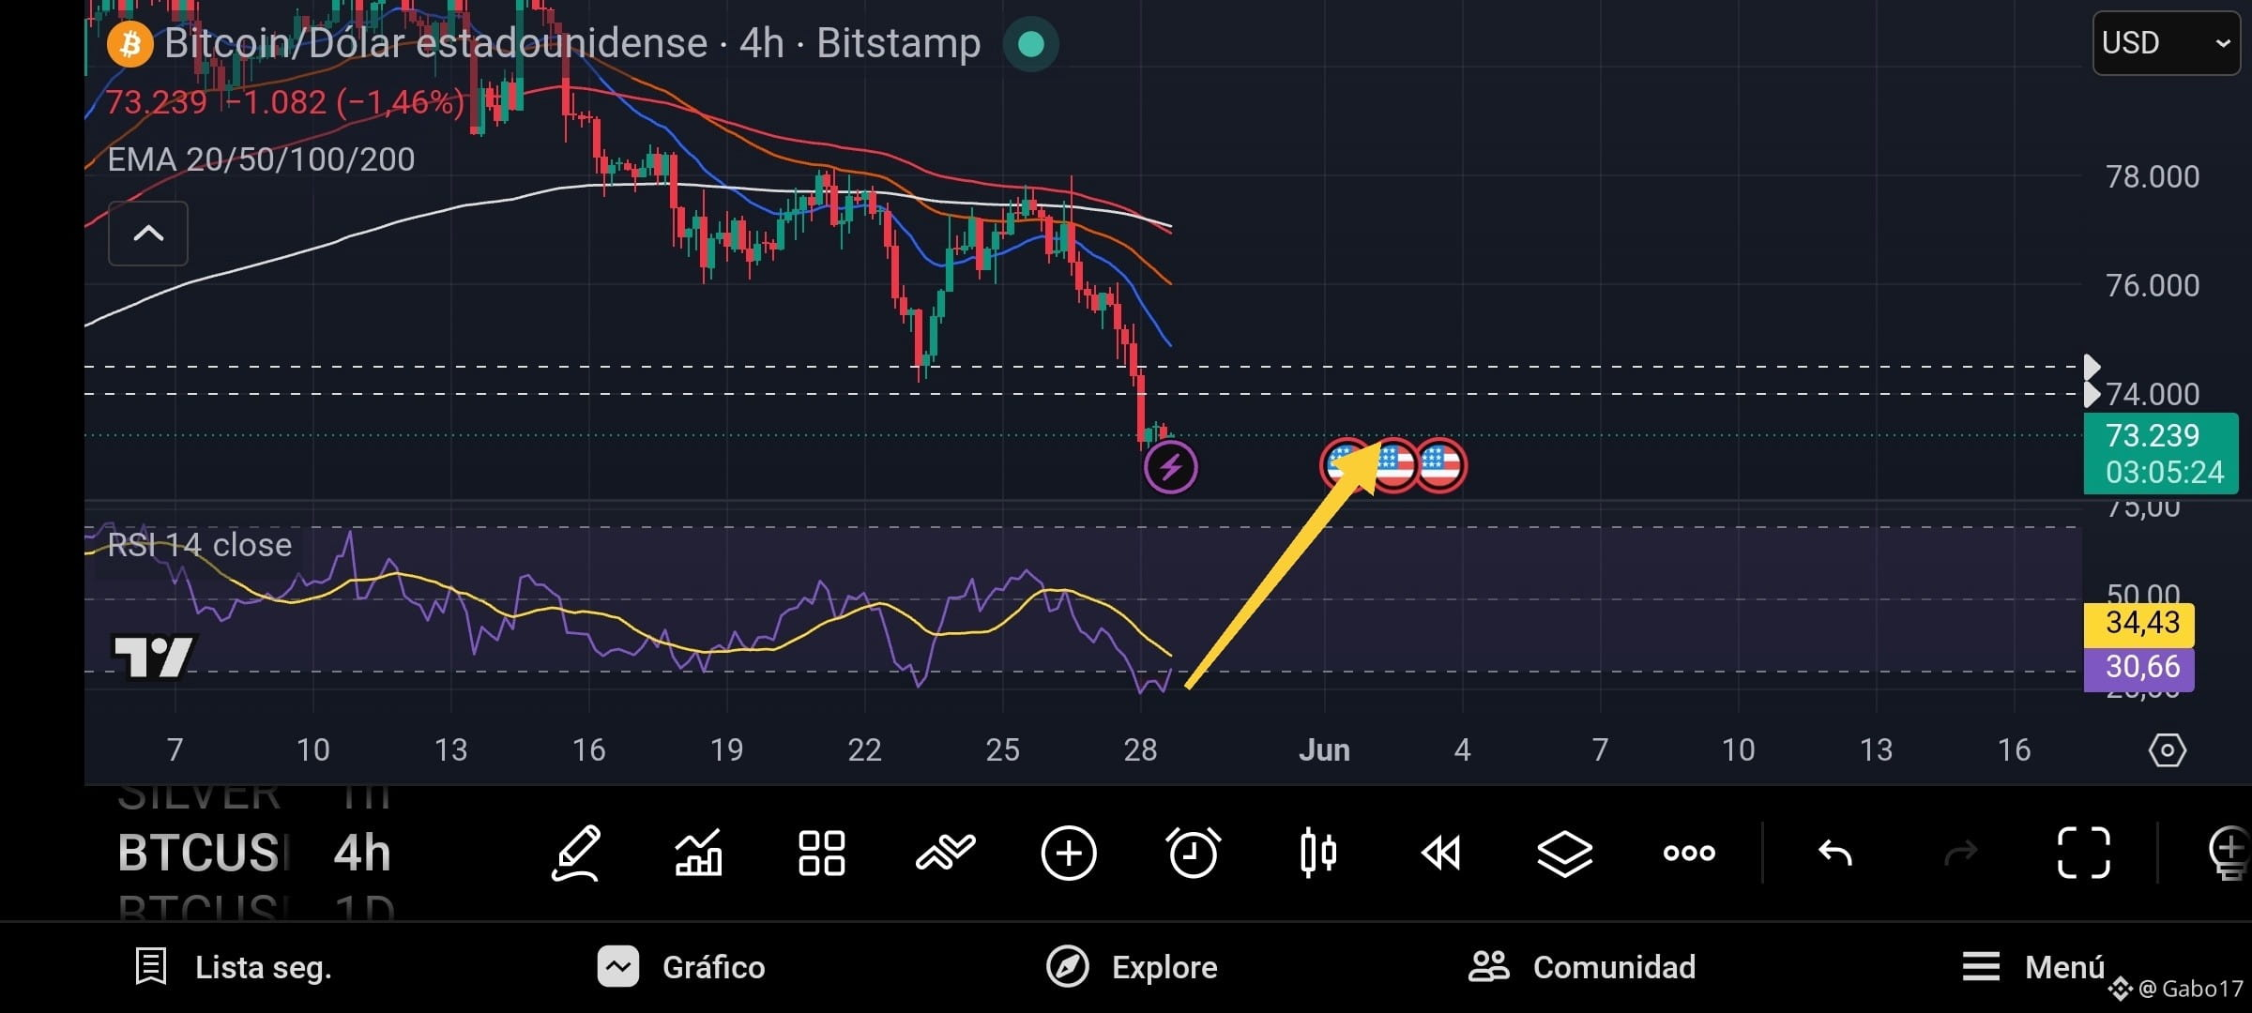Start bar replay with the rewind icon
The image size is (2252, 1013).
pyautogui.click(x=1441, y=854)
